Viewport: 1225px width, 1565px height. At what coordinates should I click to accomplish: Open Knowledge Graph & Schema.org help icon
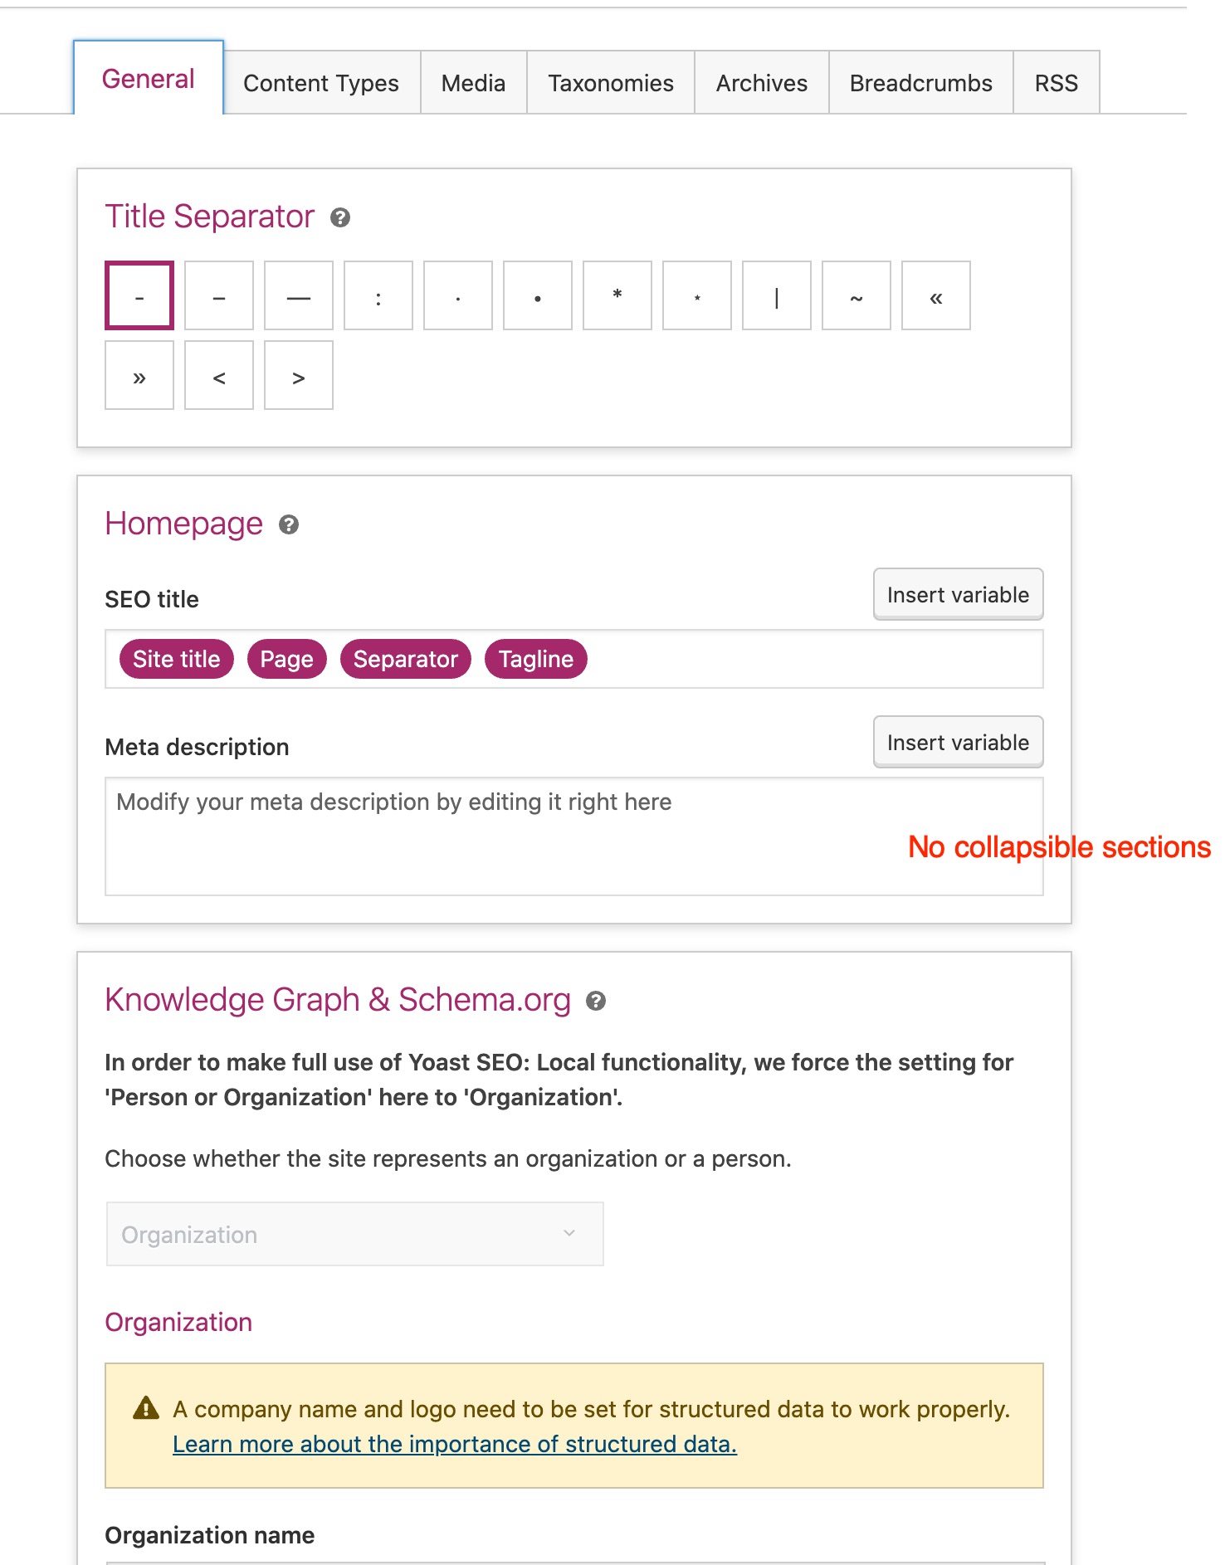pos(596,1001)
